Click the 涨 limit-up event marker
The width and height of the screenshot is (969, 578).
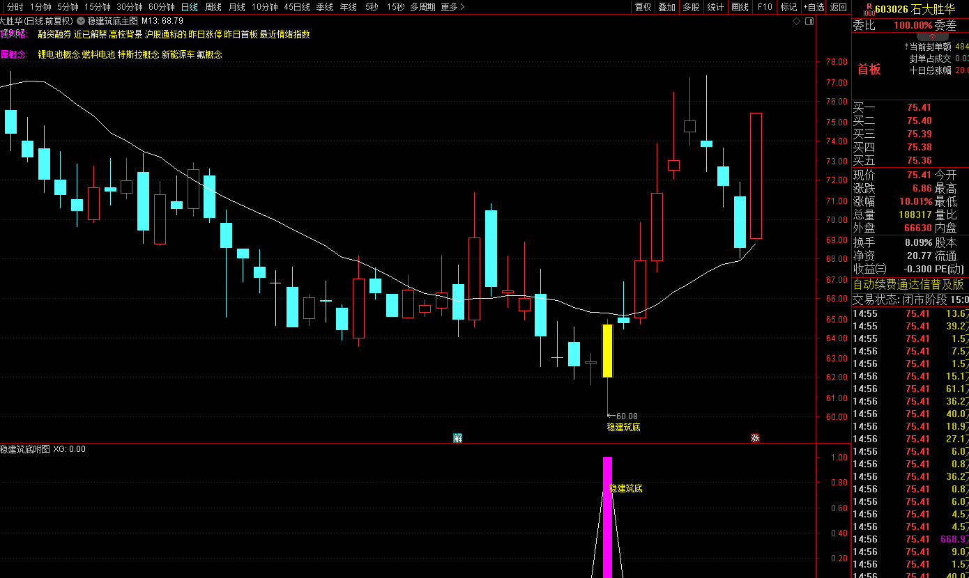[755, 437]
